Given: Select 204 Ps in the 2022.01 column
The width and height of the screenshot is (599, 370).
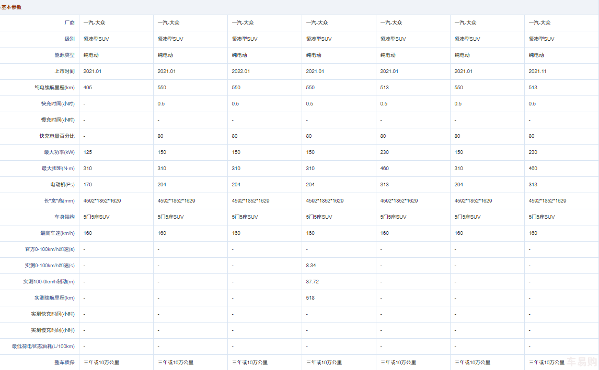Looking at the screenshot, I should [x=236, y=185].
